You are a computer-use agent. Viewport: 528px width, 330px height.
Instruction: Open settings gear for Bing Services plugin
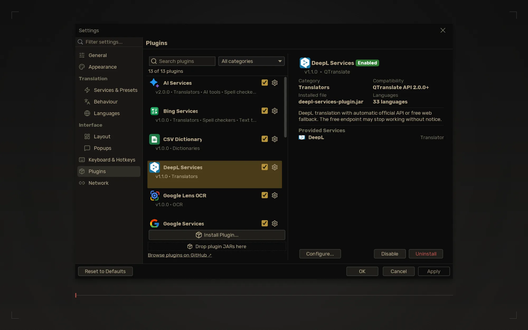[x=275, y=111]
